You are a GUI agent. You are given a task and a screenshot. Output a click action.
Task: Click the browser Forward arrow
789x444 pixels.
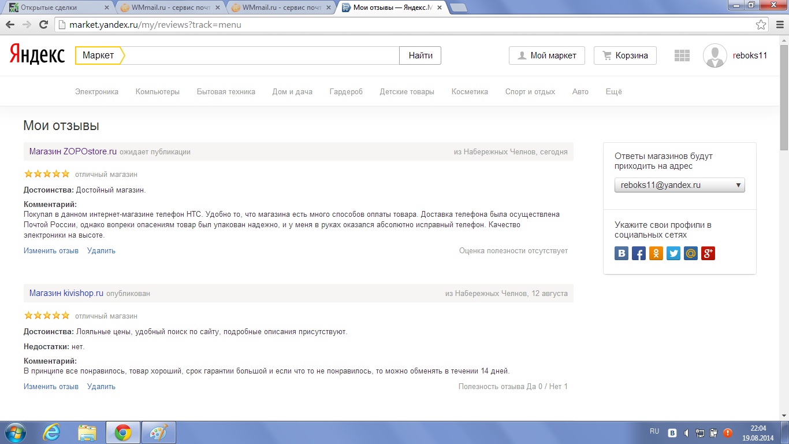(27, 25)
